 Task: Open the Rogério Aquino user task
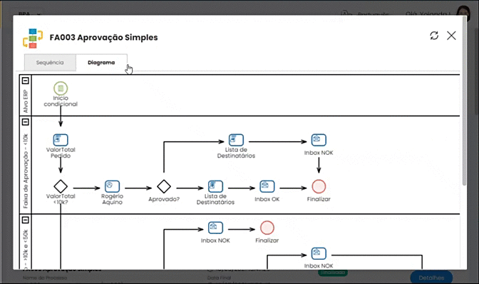tap(112, 186)
